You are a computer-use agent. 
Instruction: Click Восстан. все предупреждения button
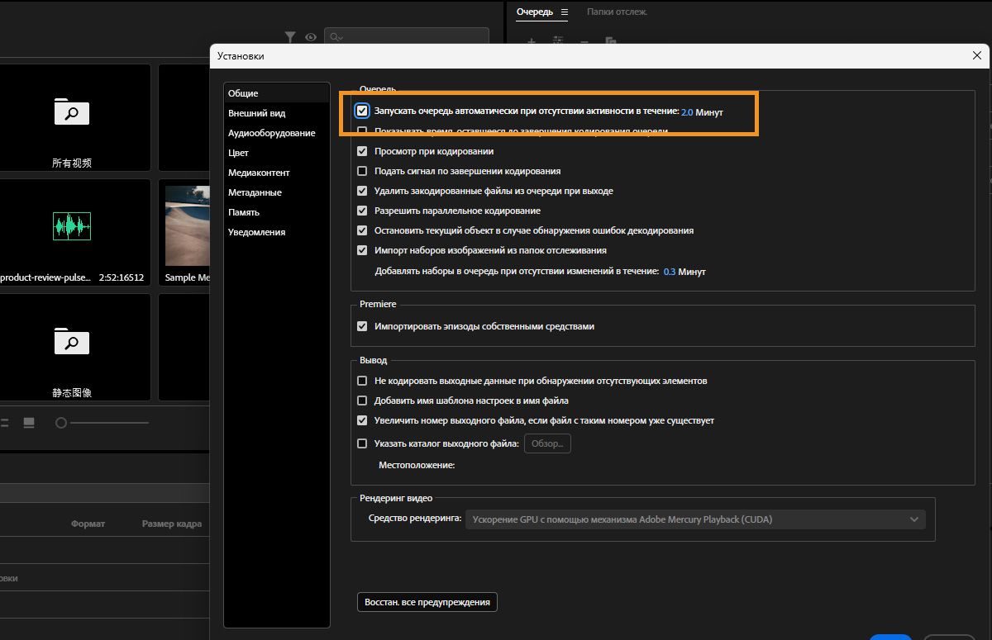[427, 602]
